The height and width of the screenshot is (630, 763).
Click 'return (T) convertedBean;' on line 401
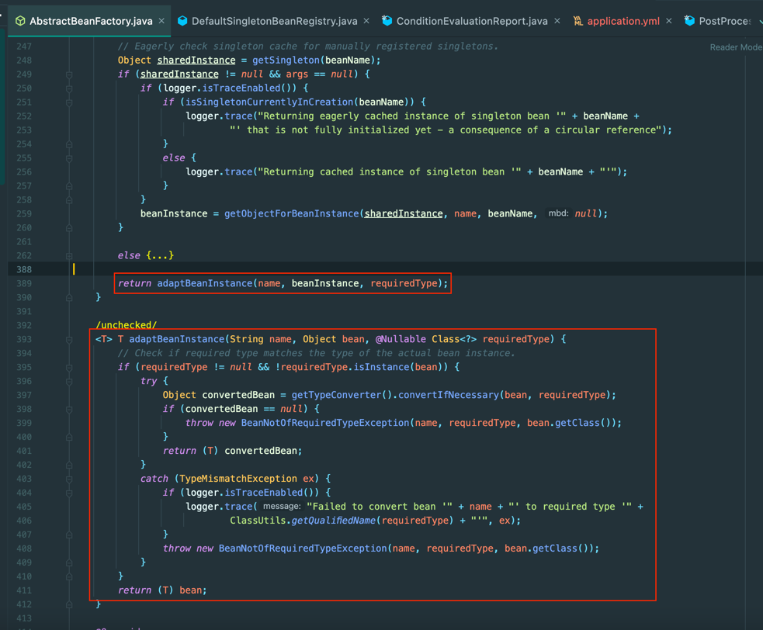[233, 451]
